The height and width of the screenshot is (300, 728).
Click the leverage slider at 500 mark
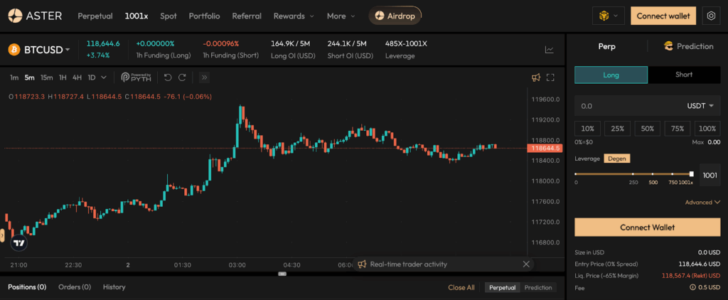point(653,174)
